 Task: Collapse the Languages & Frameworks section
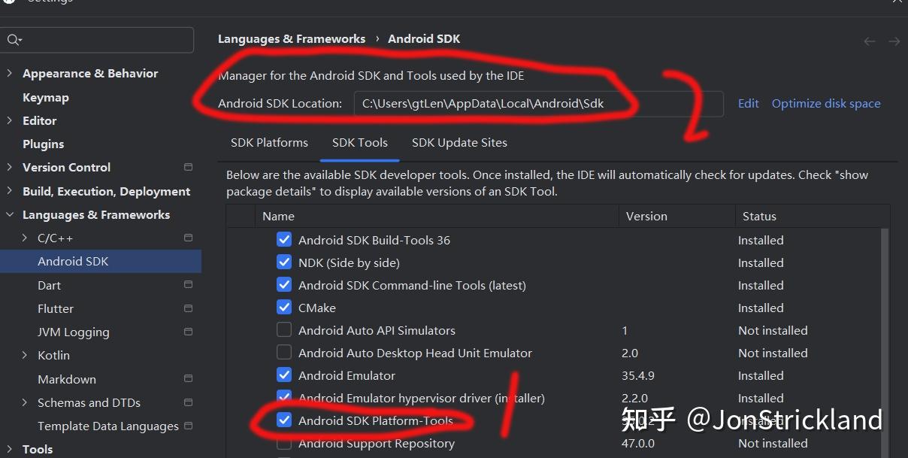(9, 214)
